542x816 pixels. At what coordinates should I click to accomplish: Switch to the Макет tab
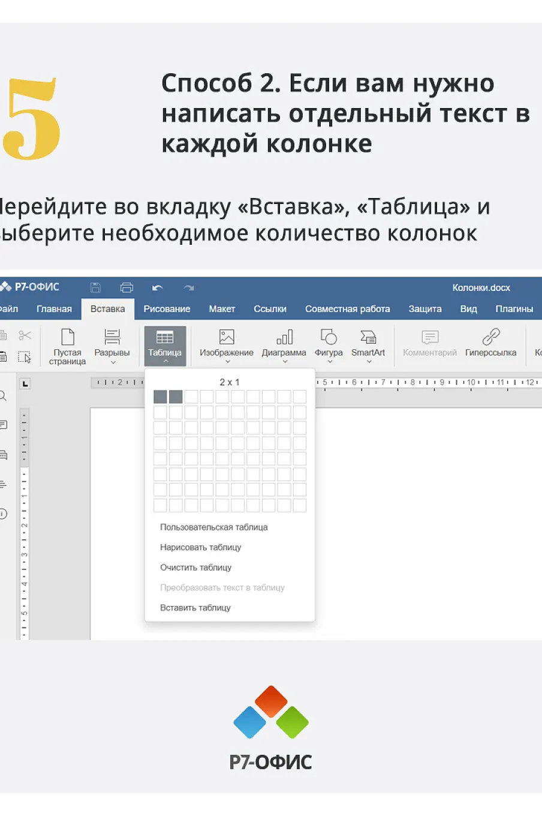pyautogui.click(x=222, y=309)
